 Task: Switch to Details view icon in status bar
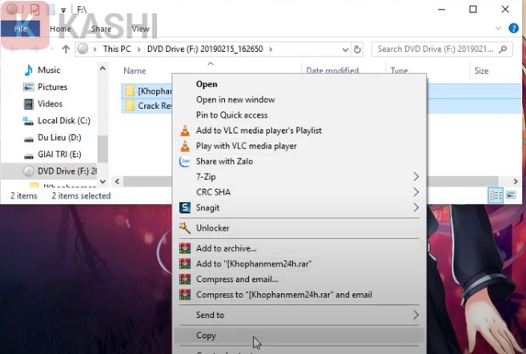pyautogui.click(x=496, y=195)
